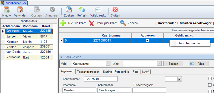The width and height of the screenshot is (214, 93).
Task: Toggle the topmost checkbox right of the Algemeen tab
Action: (210, 78)
